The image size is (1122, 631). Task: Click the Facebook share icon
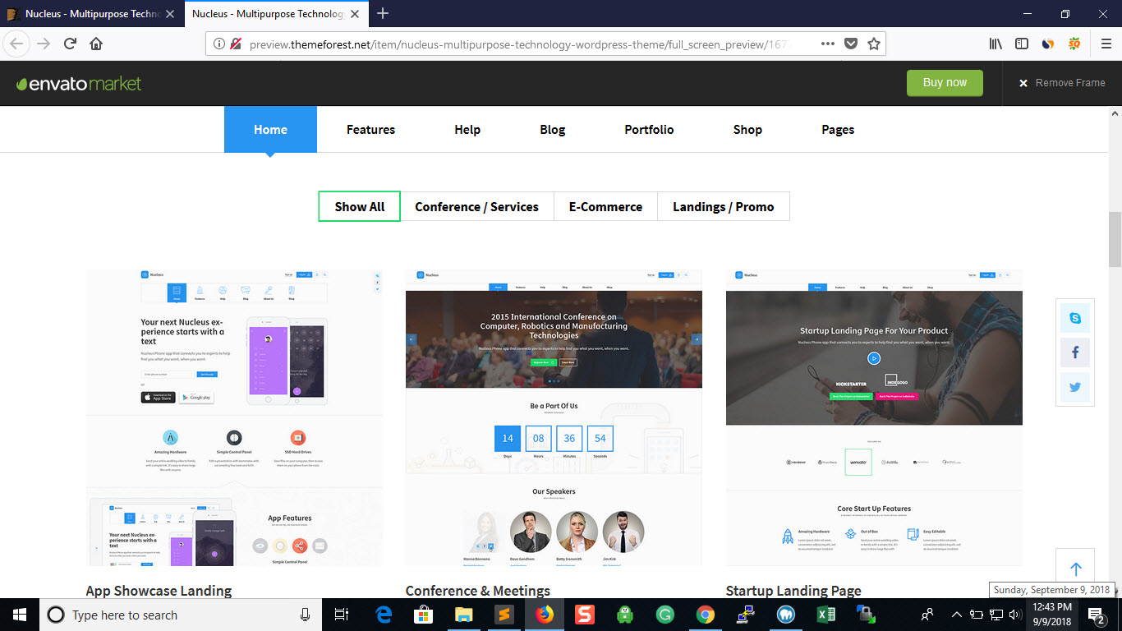(1074, 352)
